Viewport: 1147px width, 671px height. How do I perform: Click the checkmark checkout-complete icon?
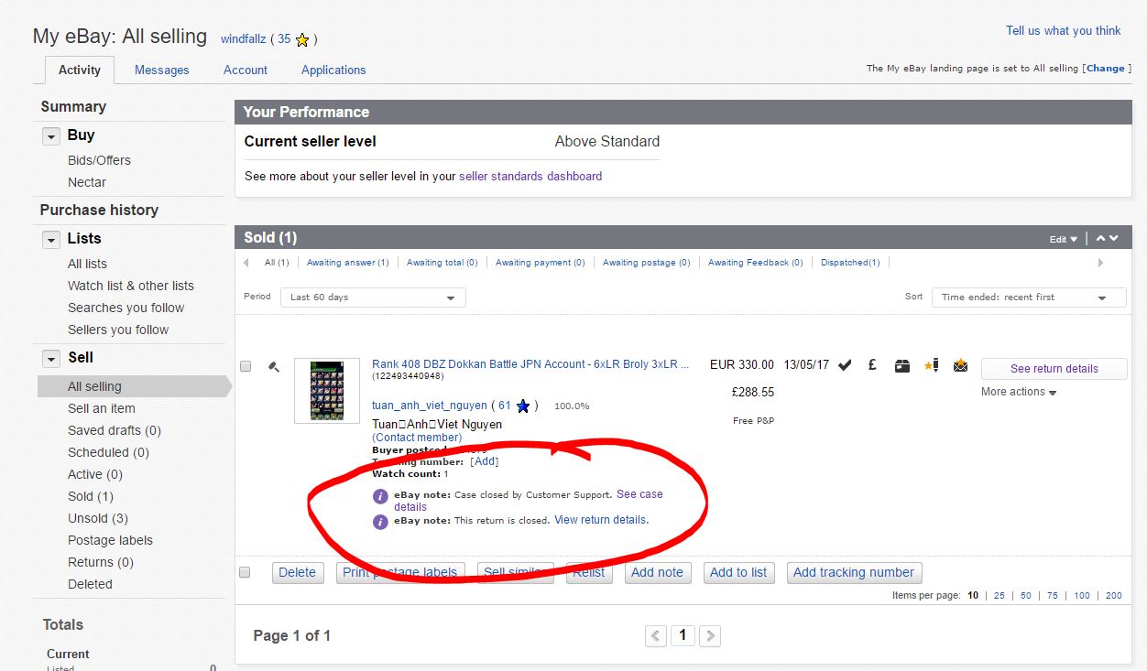845,365
